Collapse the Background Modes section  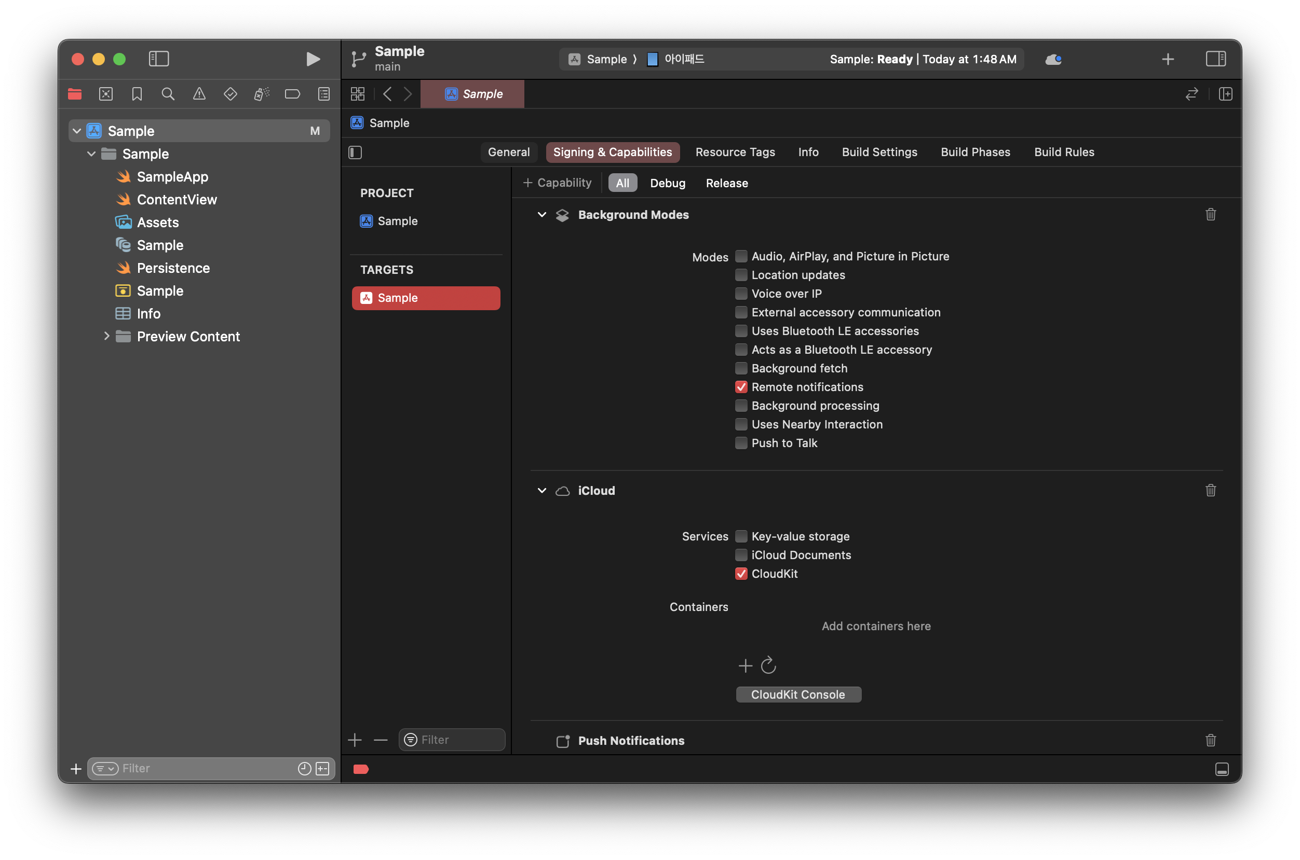click(542, 214)
